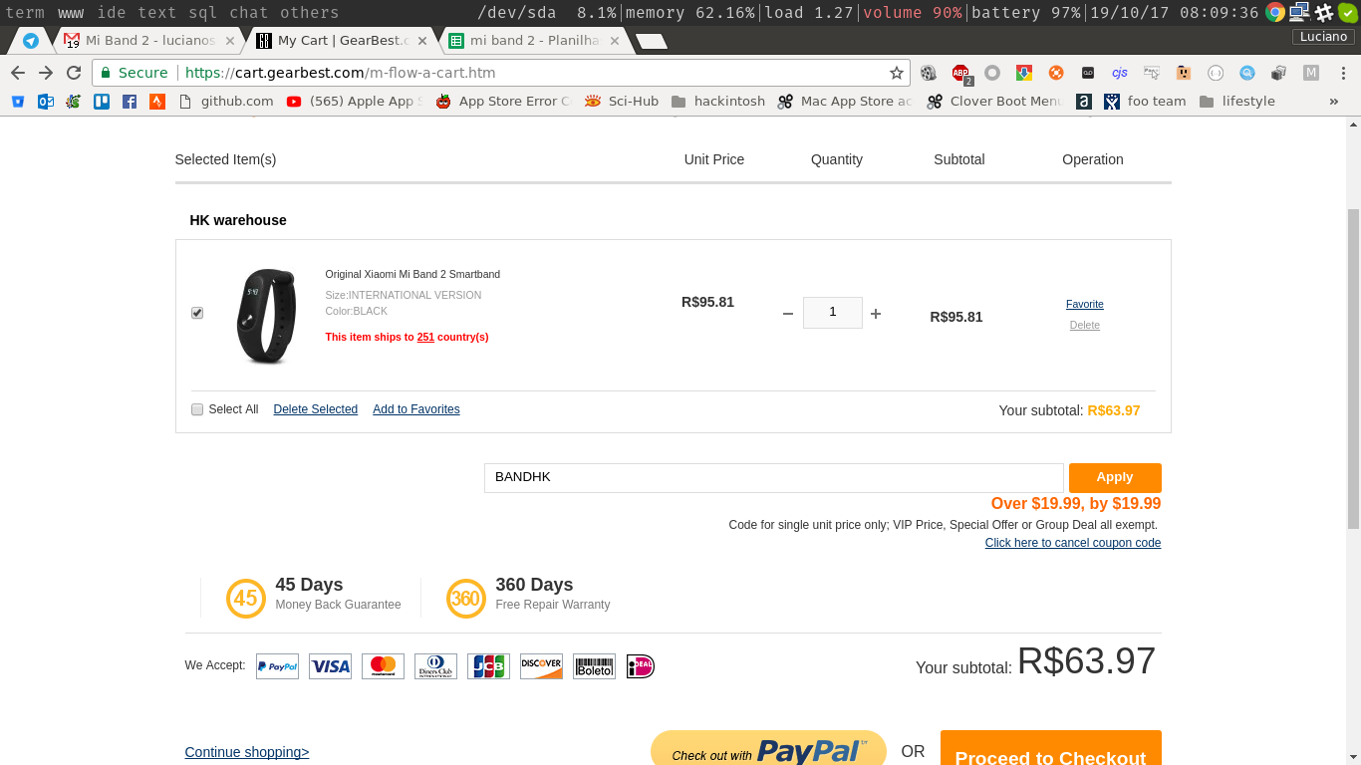Click the quantity input field
Screen dimensions: 1361x765
[x=833, y=313]
